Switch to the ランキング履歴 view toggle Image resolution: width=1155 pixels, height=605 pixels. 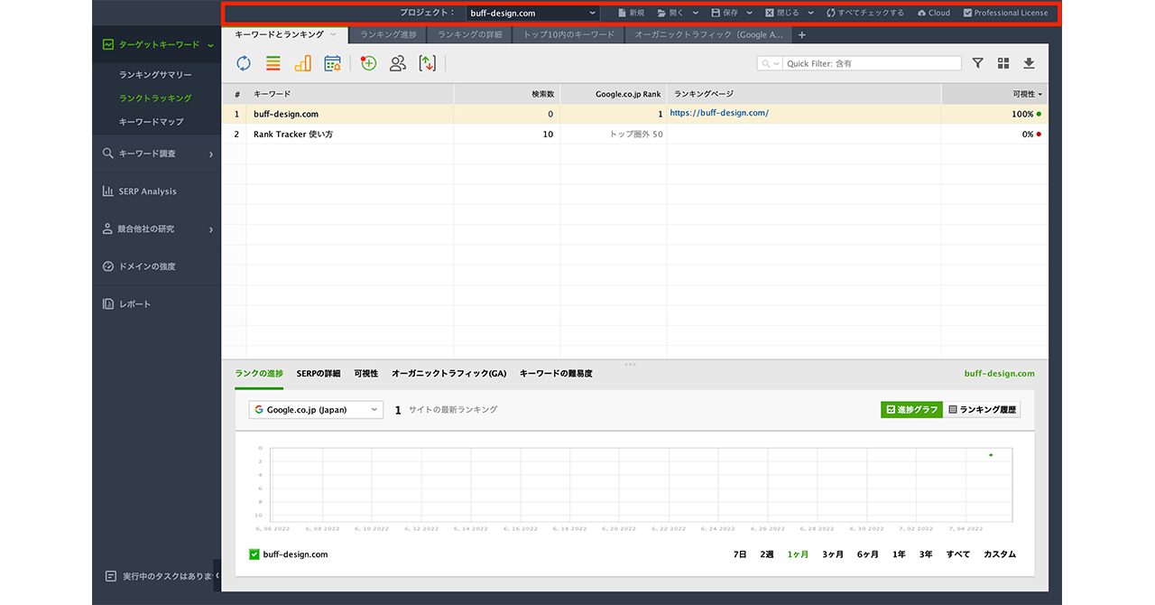click(x=983, y=410)
